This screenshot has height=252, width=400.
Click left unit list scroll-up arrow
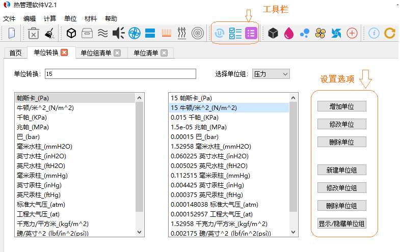139,98
